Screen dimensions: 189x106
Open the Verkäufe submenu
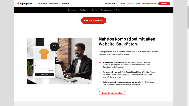[83, 10]
